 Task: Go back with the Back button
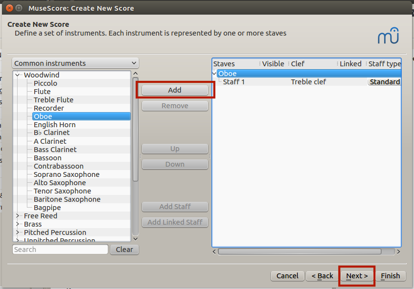[x=322, y=276]
